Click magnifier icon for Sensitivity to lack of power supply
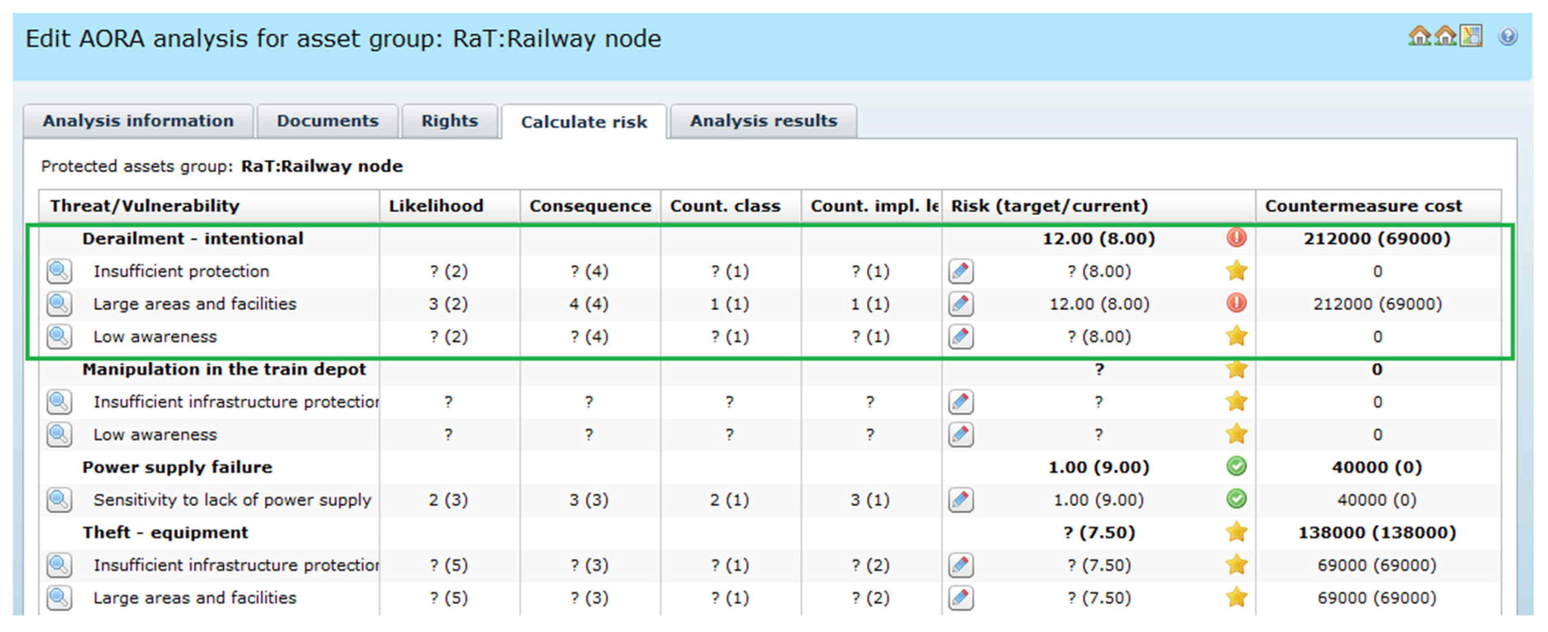Image resolution: width=1548 pixels, height=632 pixels. click(59, 500)
